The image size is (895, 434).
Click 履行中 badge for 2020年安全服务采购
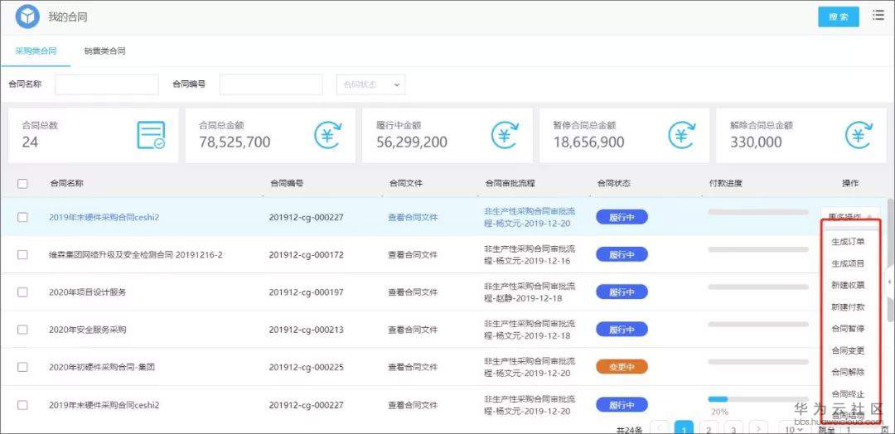622,329
